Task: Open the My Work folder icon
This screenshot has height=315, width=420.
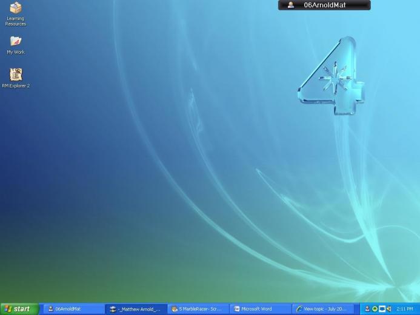Action: tap(16, 45)
